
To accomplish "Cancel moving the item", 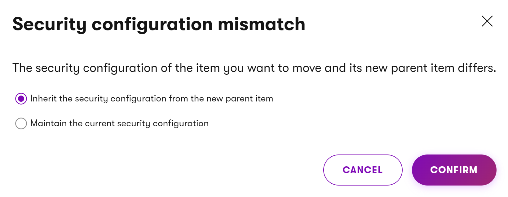I will pyautogui.click(x=363, y=170).
